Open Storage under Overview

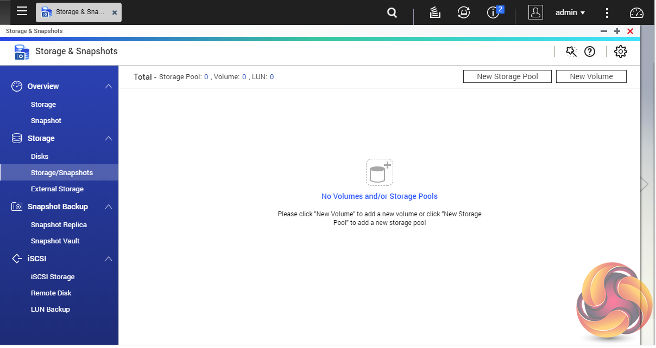tap(43, 104)
